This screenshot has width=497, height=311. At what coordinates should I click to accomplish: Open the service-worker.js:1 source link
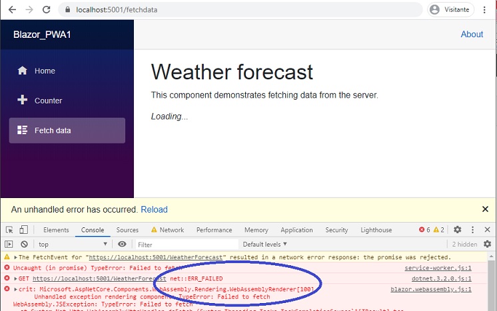[438, 268]
